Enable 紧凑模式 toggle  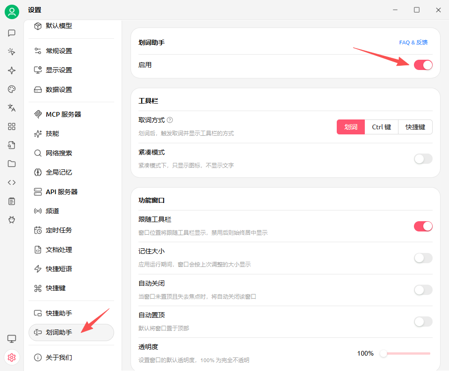(423, 159)
